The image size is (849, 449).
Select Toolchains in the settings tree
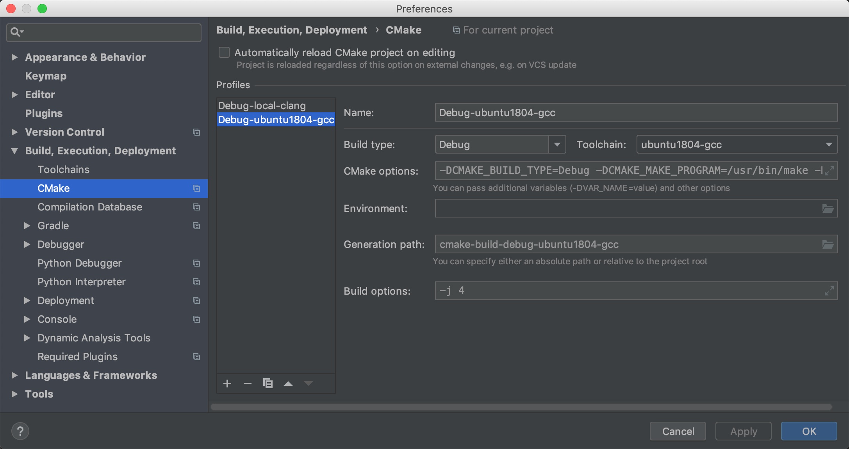click(x=64, y=170)
